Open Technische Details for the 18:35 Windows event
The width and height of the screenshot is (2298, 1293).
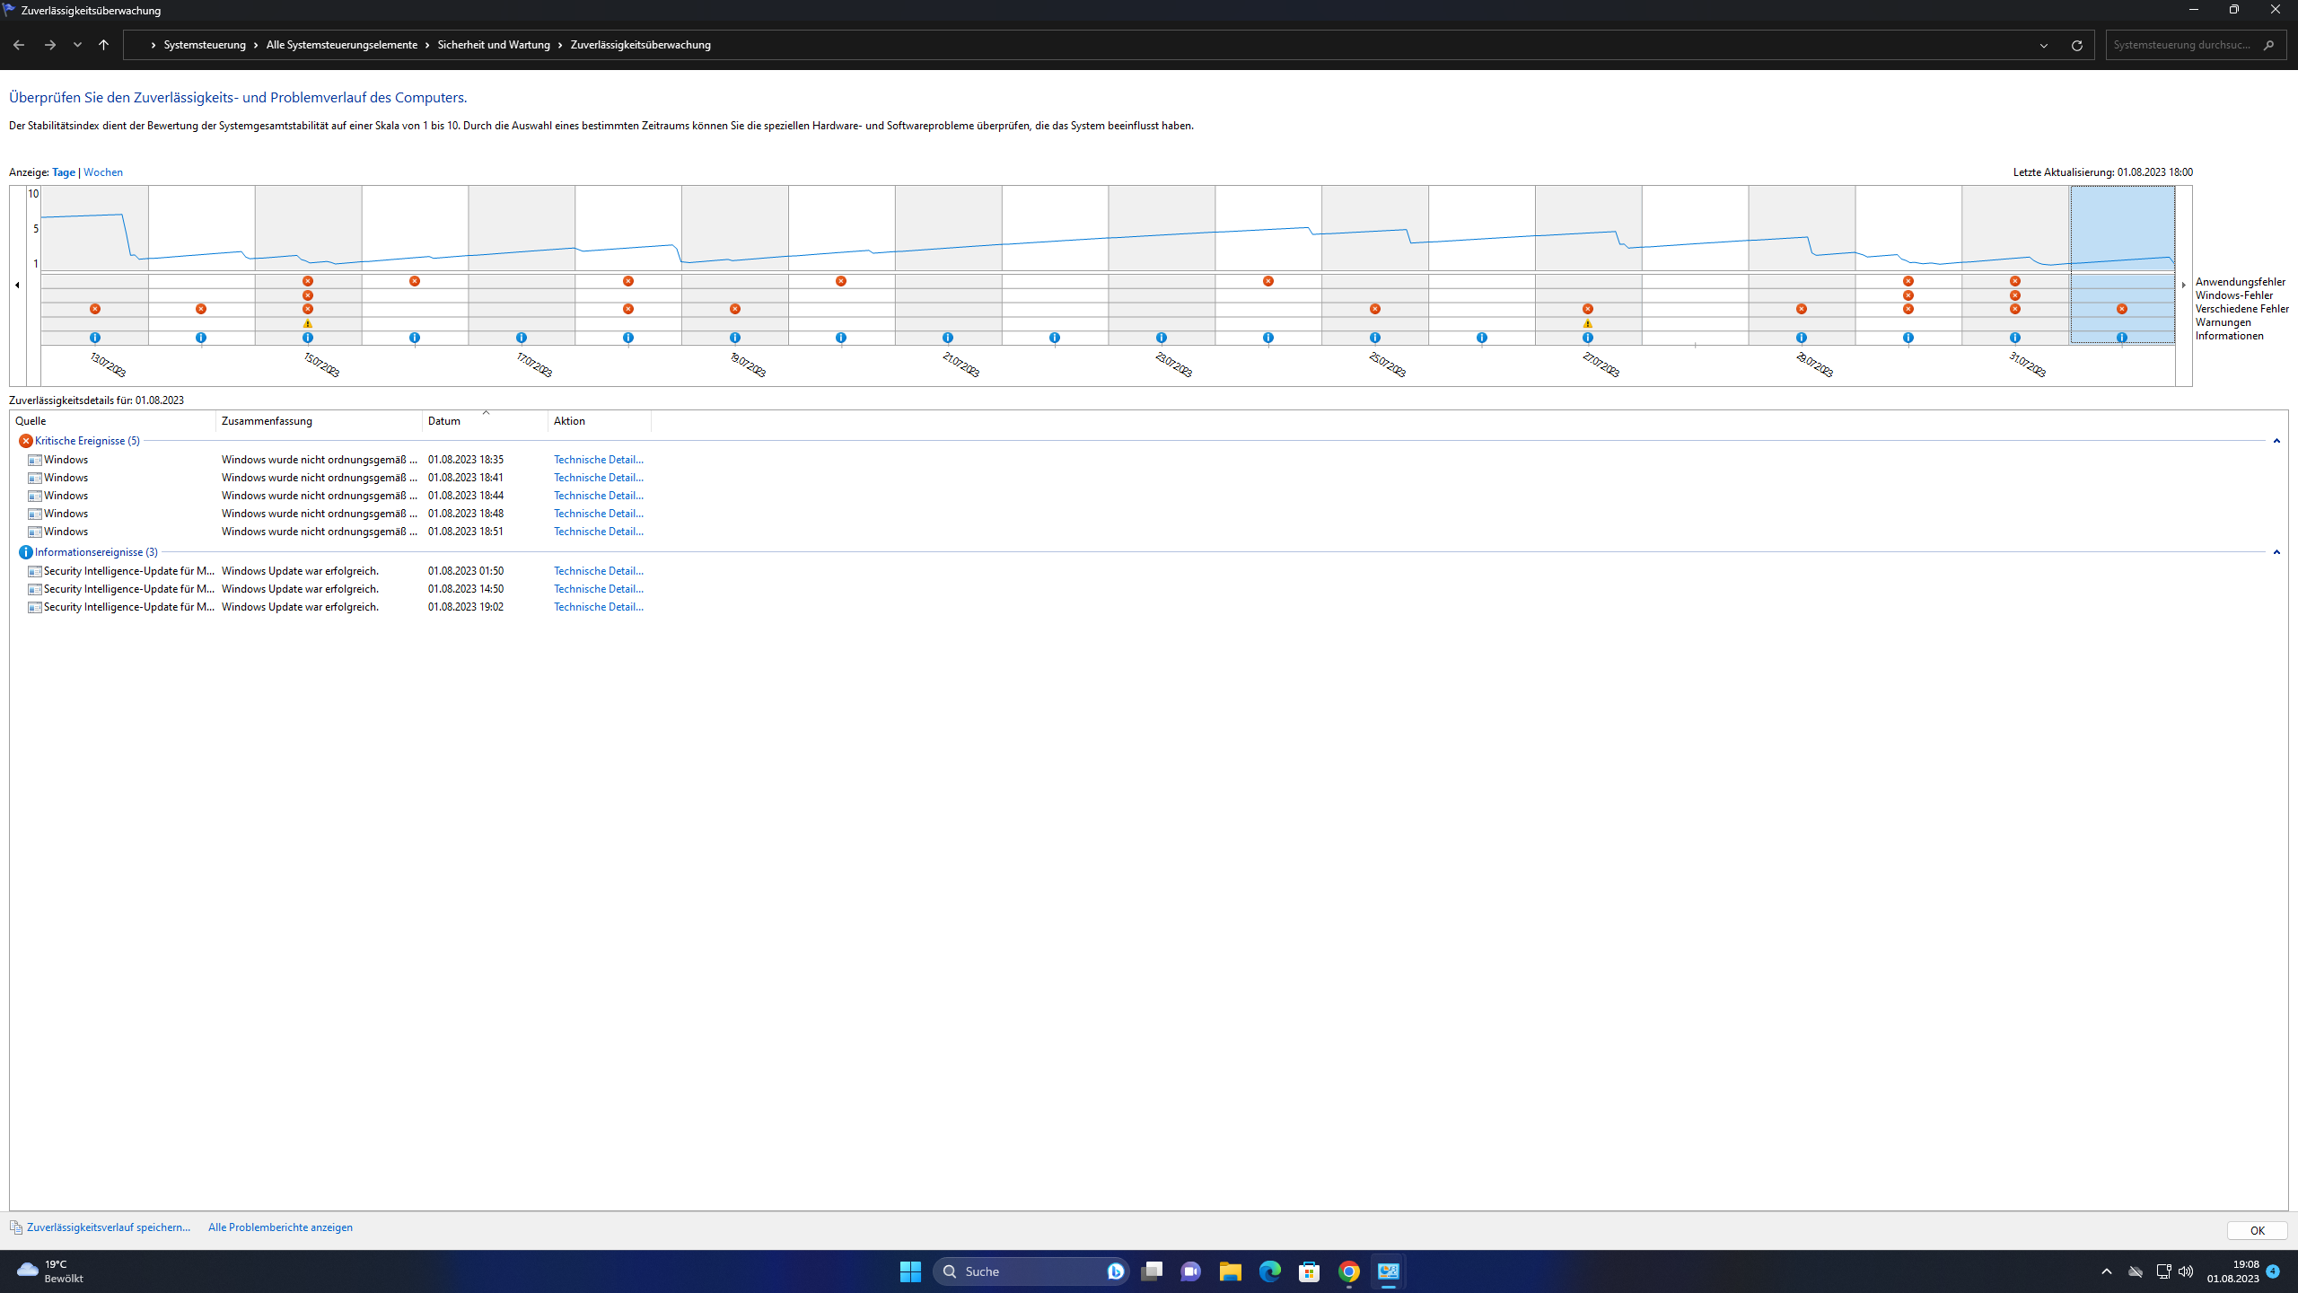pyautogui.click(x=598, y=460)
